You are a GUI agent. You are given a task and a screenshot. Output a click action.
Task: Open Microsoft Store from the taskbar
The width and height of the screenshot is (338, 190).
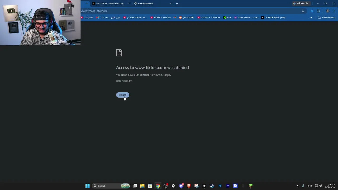click(150, 186)
